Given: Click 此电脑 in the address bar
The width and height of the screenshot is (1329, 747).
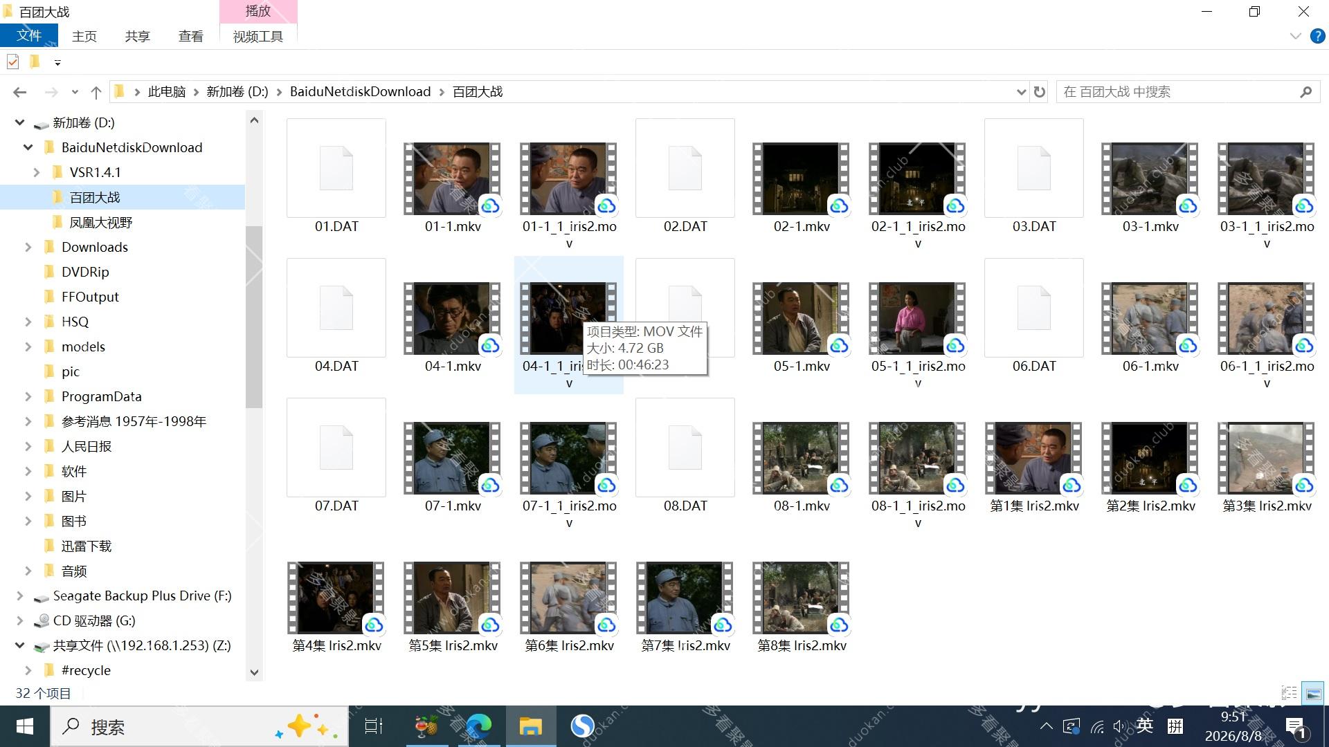Looking at the screenshot, I should [167, 92].
